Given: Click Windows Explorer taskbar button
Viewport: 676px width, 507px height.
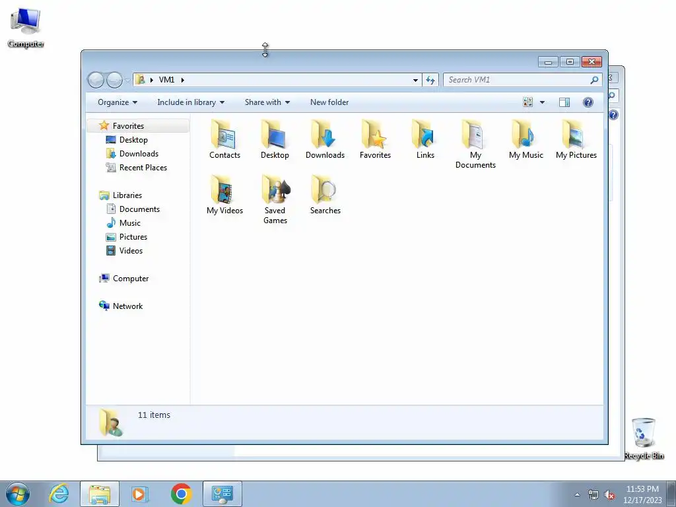Looking at the screenshot, I should tap(100, 494).
